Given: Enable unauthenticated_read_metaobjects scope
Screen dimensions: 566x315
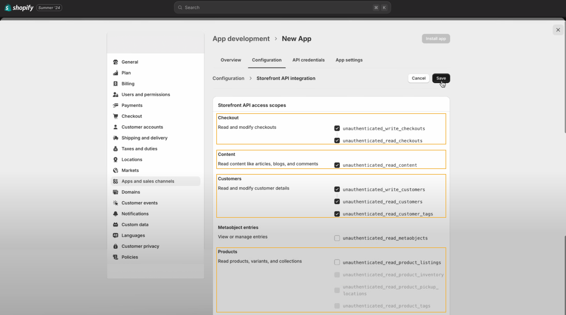Looking at the screenshot, I should click(337, 238).
